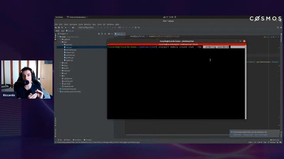Open the Project view dropdown

[63, 34]
